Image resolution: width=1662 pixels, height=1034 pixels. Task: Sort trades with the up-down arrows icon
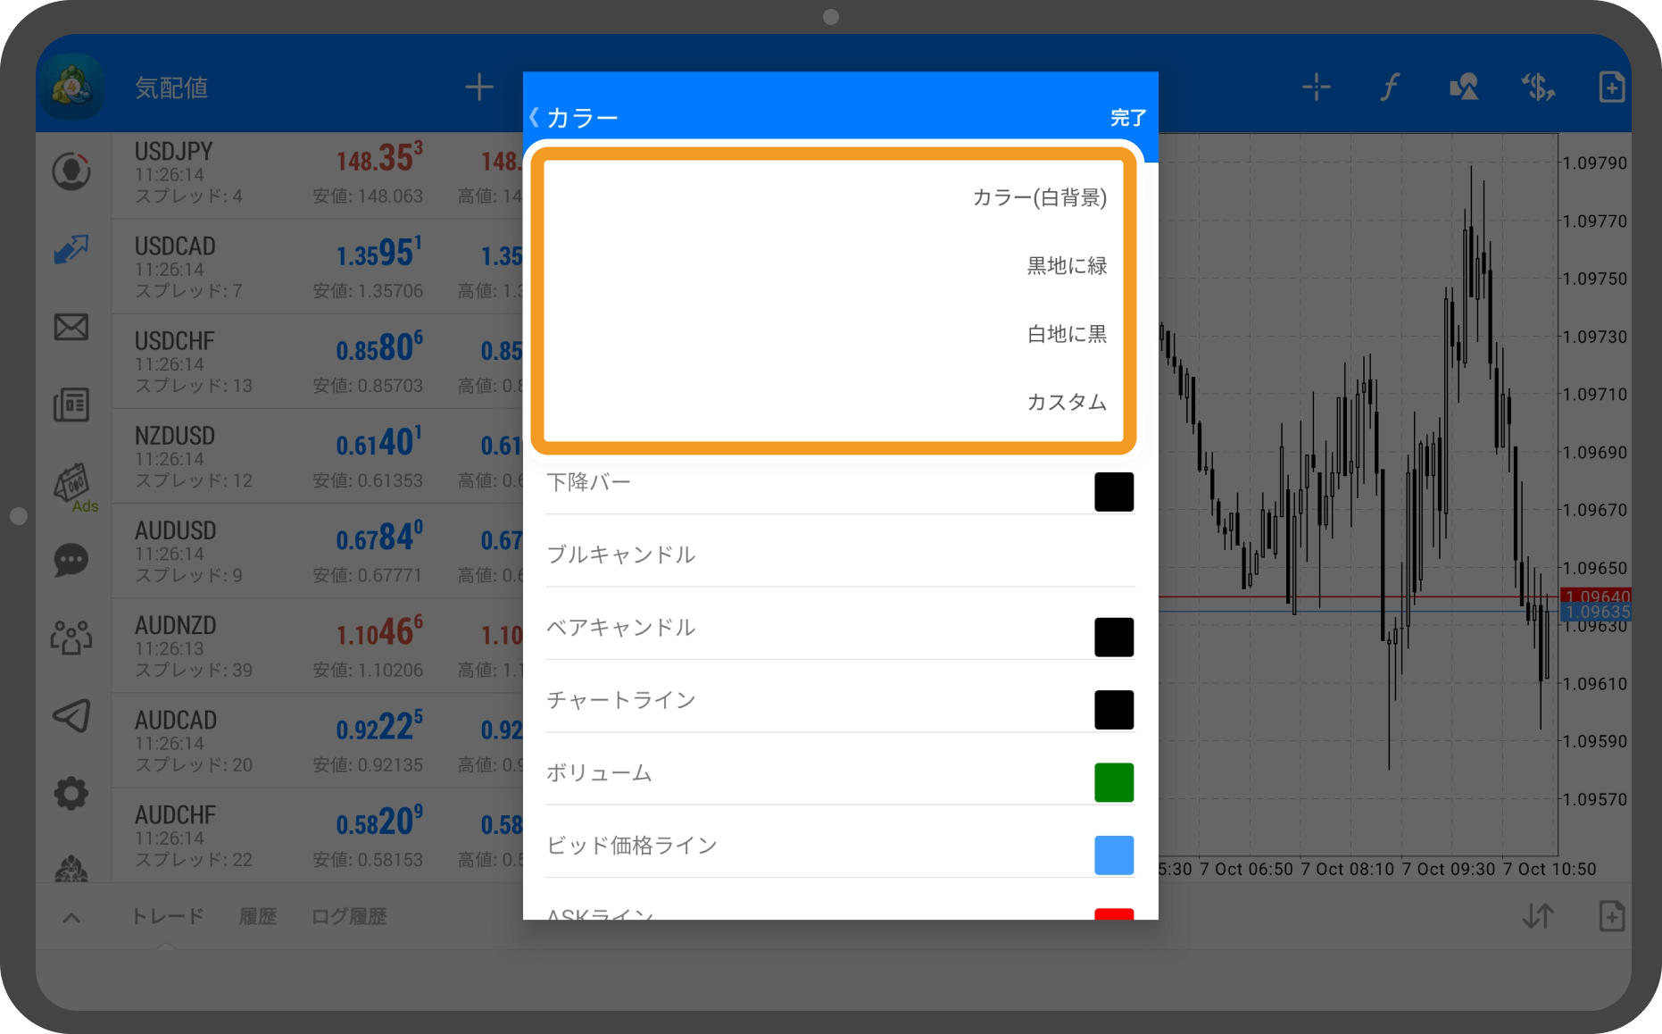coord(1538,916)
